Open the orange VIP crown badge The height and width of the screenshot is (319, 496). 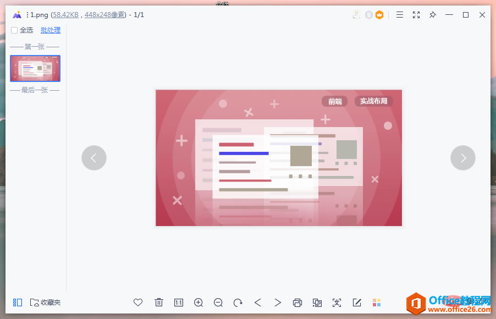(x=379, y=14)
